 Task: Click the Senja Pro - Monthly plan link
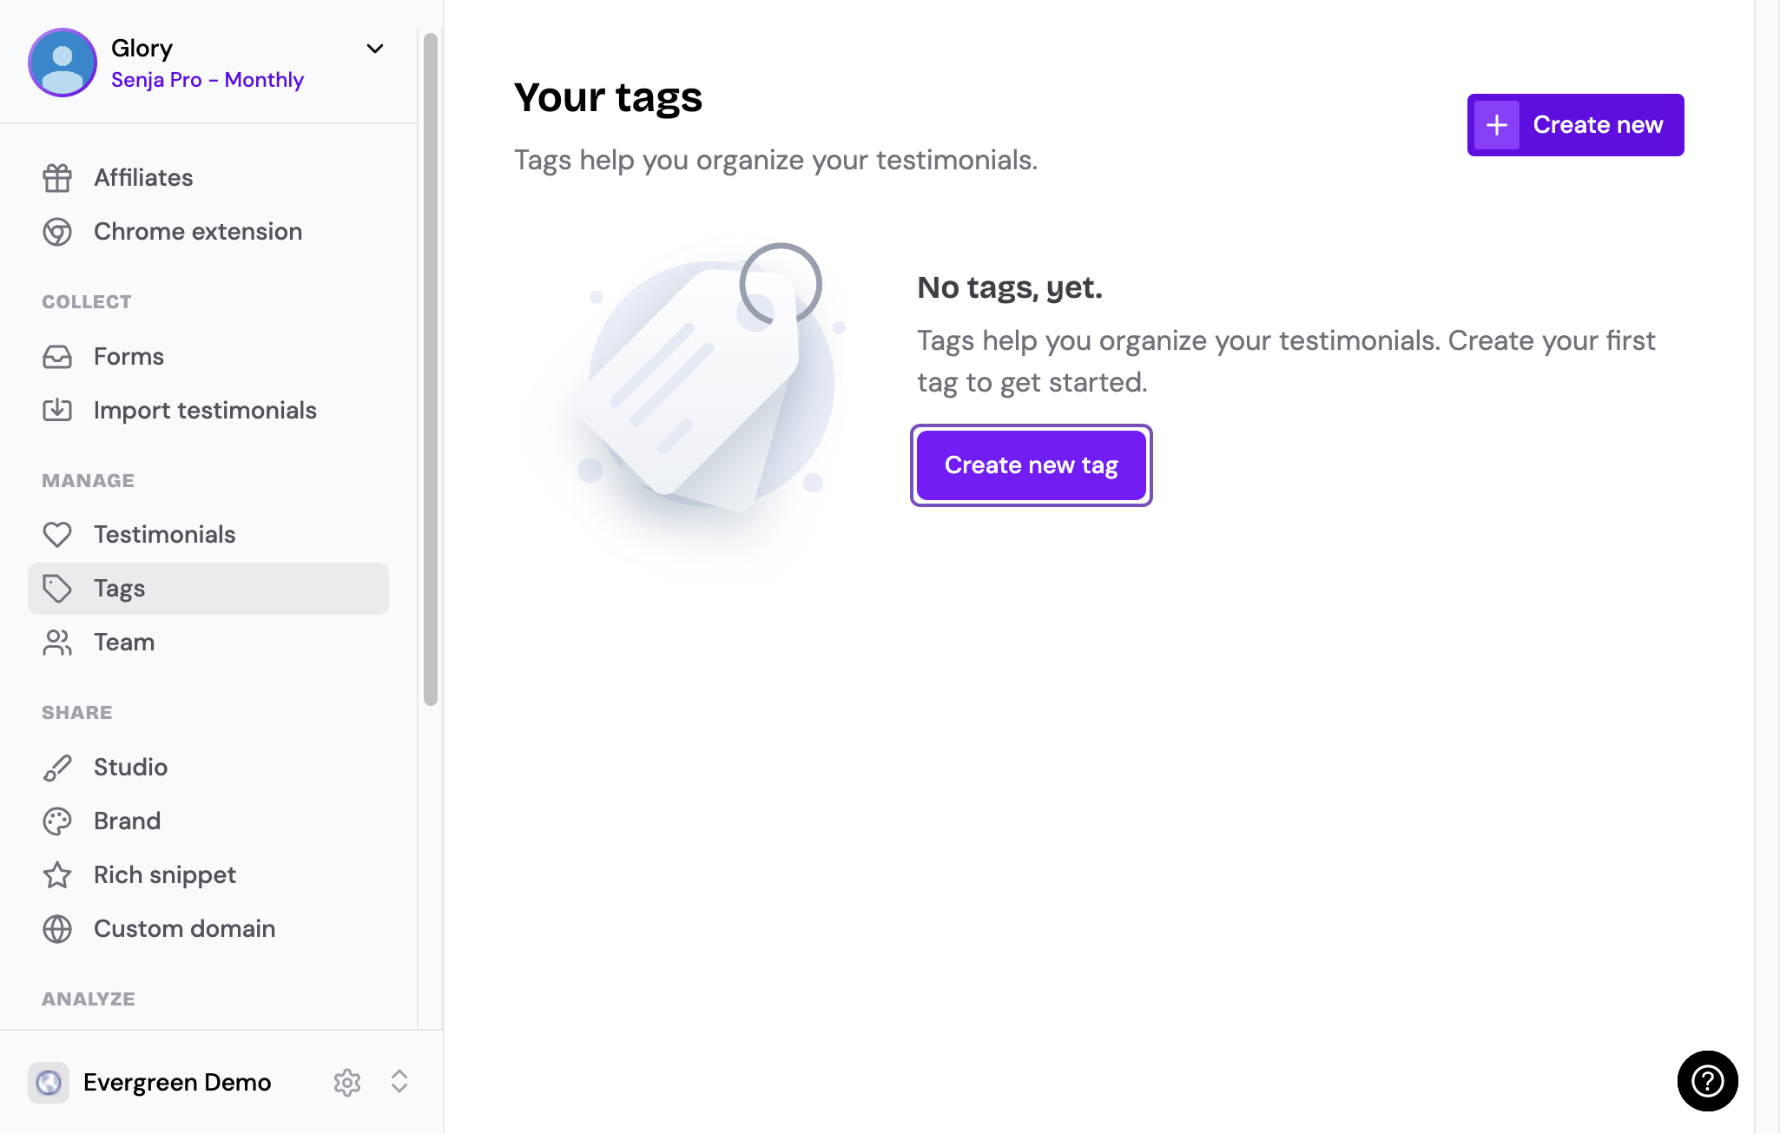click(208, 80)
